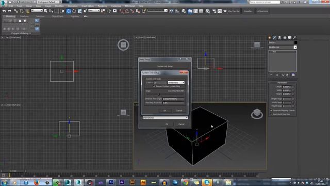Toggle the Spinner Snap icon
This screenshot has height=186, width=330.
point(138,11)
